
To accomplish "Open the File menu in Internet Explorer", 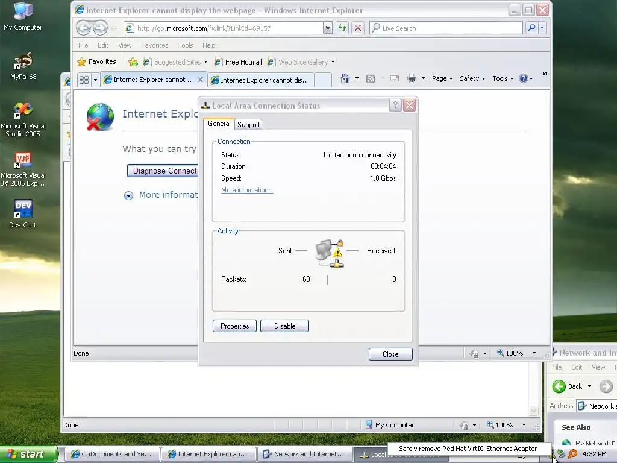I will coord(83,45).
